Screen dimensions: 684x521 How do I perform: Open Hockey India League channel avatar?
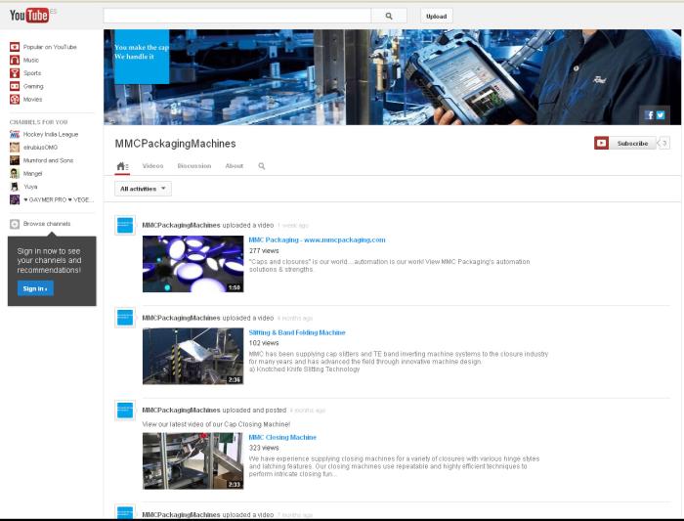coord(15,134)
